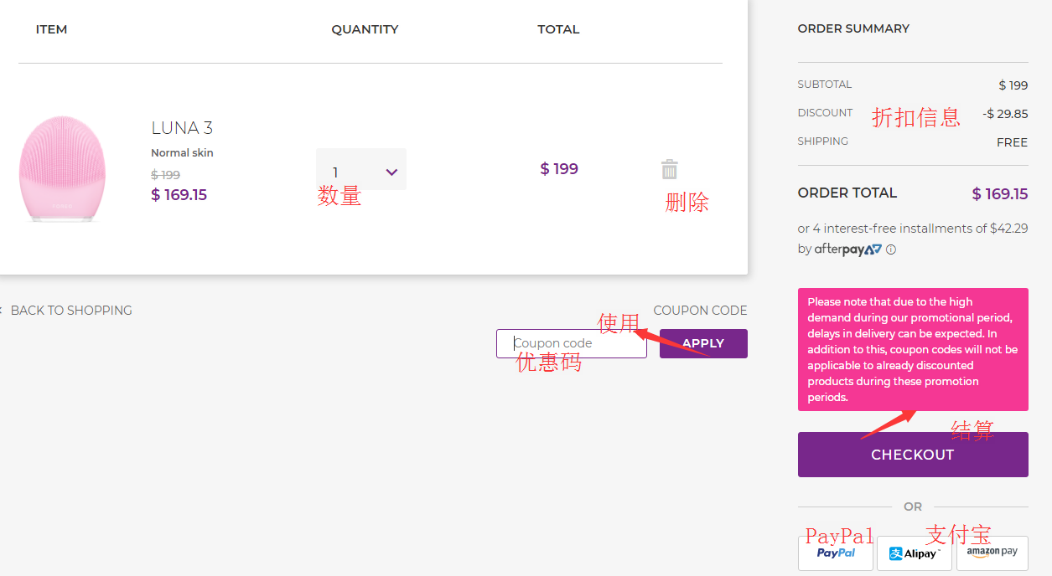Click the LUNA 3 product title
The height and width of the screenshot is (576, 1052).
[x=182, y=128]
